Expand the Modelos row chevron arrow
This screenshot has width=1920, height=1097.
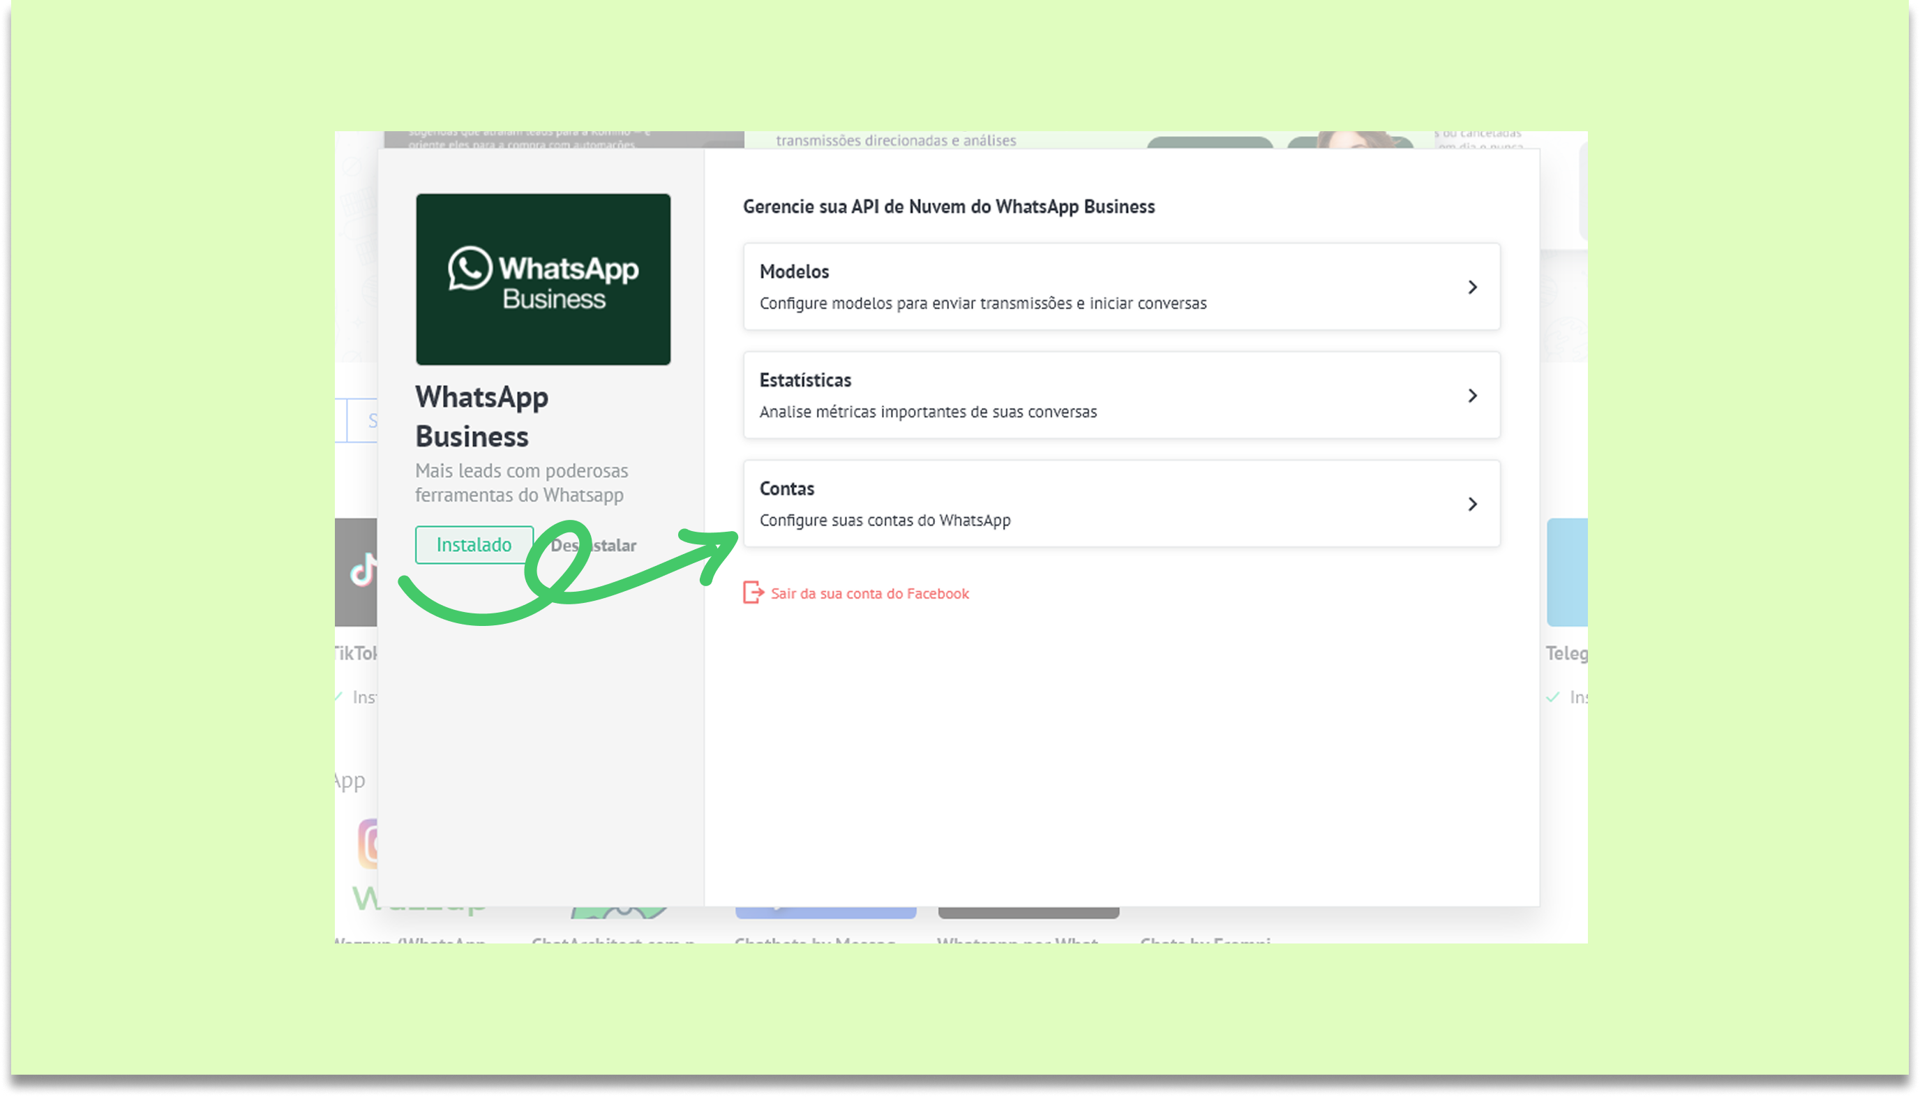(x=1472, y=287)
